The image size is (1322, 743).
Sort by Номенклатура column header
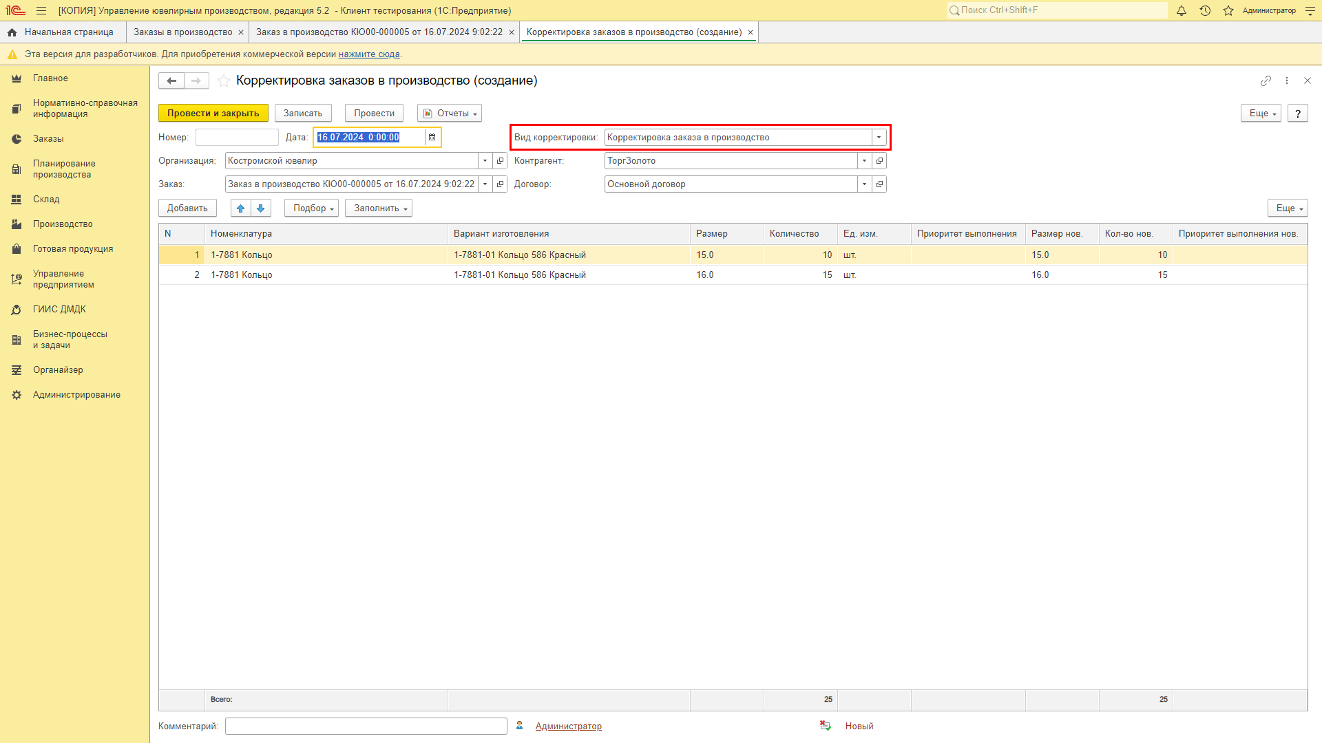(x=326, y=234)
